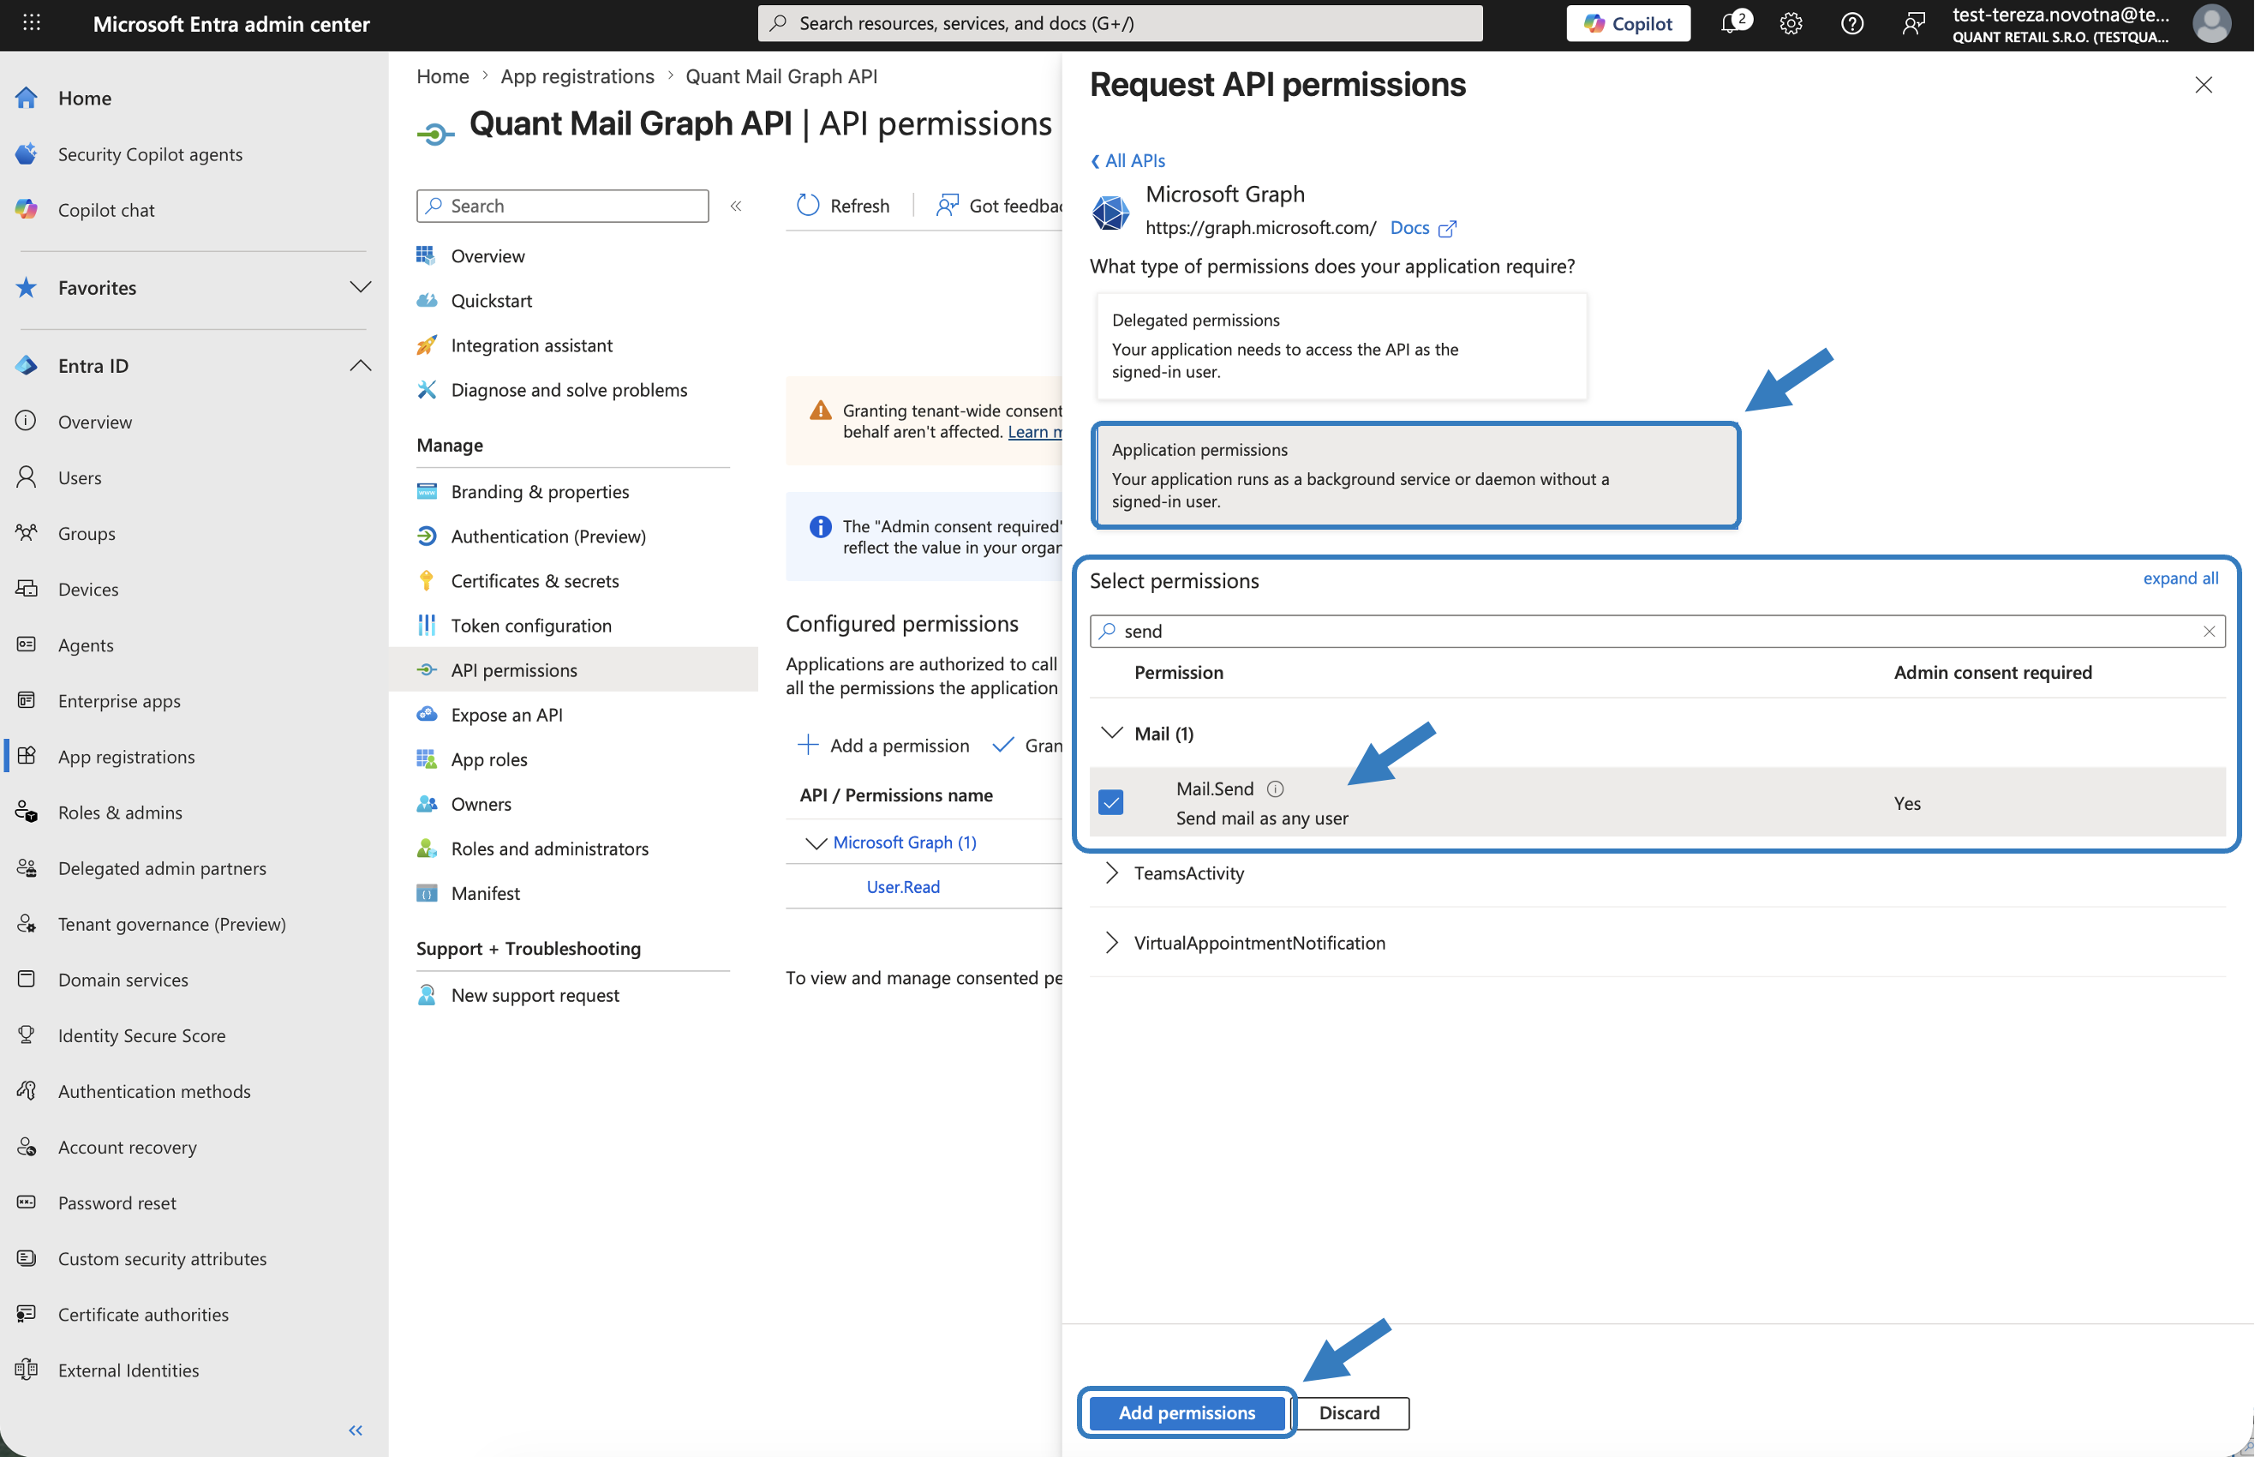Viewport: 2255px width, 1457px height.
Task: Choose Application permissions card
Action: (1415, 474)
